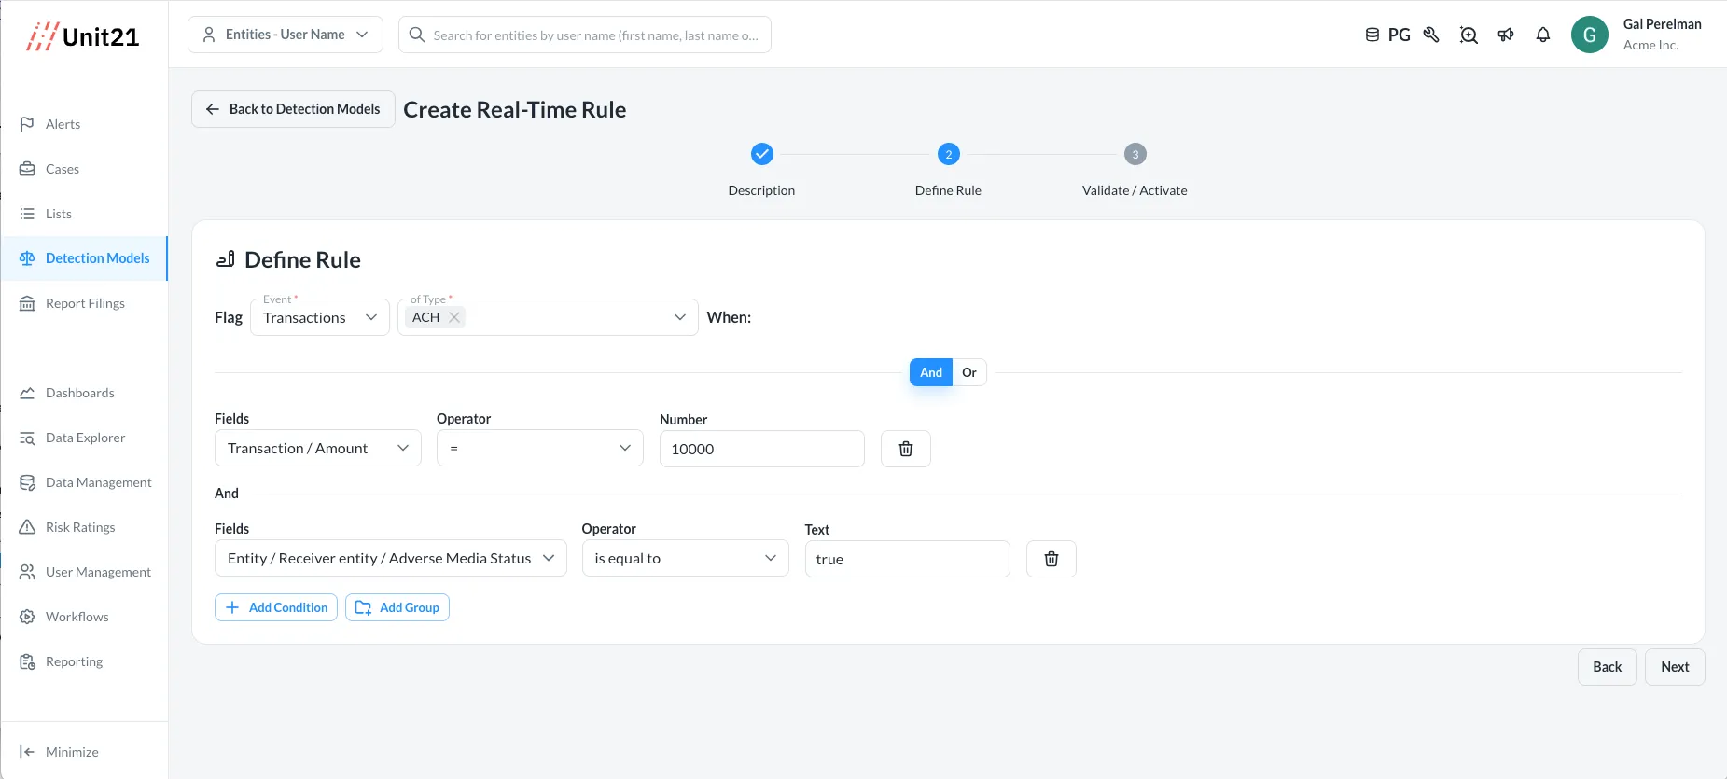Click the PG label in header

click(1400, 35)
